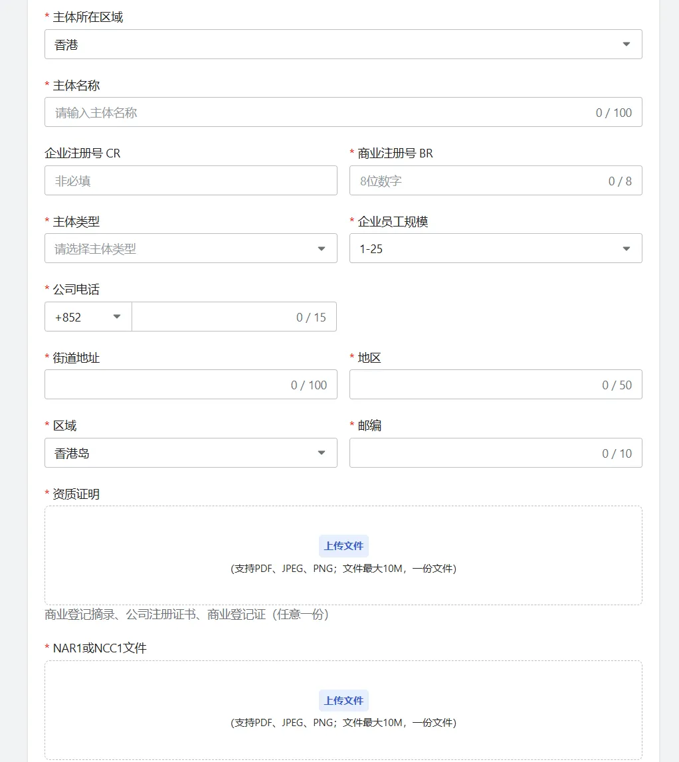Expand the +852 country code selector

(x=88, y=317)
